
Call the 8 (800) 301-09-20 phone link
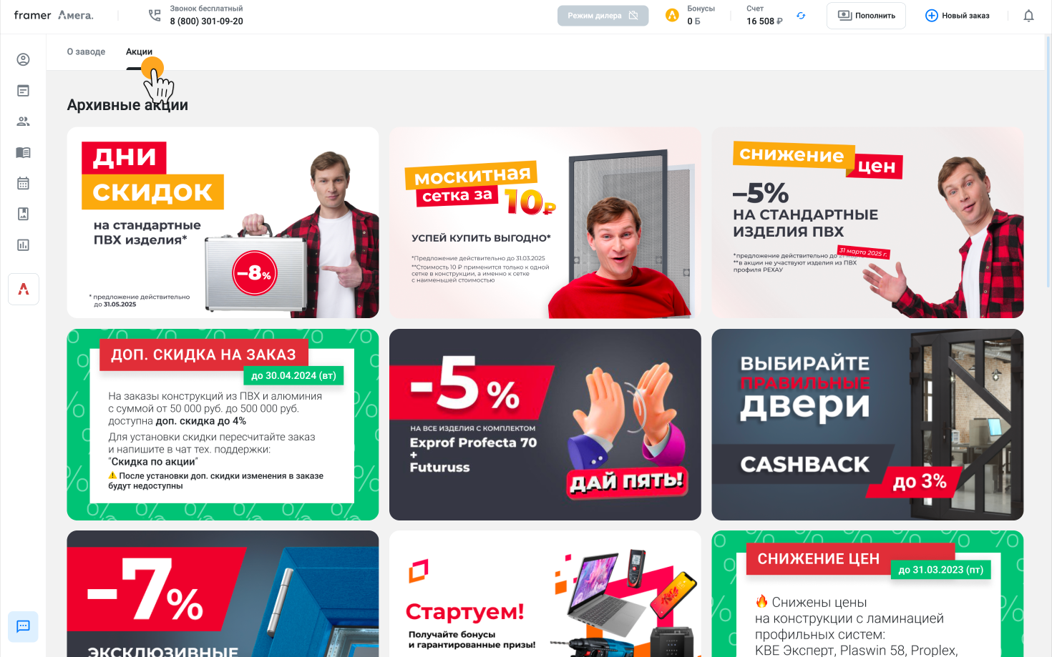206,21
